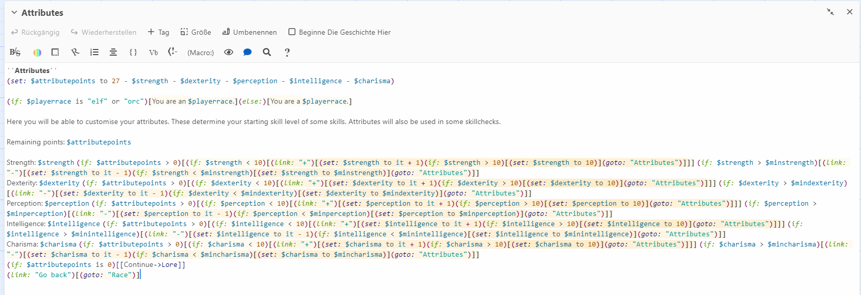This screenshot has height=295, width=861.
Task: Open the Größe size dropdown
Action: point(195,32)
